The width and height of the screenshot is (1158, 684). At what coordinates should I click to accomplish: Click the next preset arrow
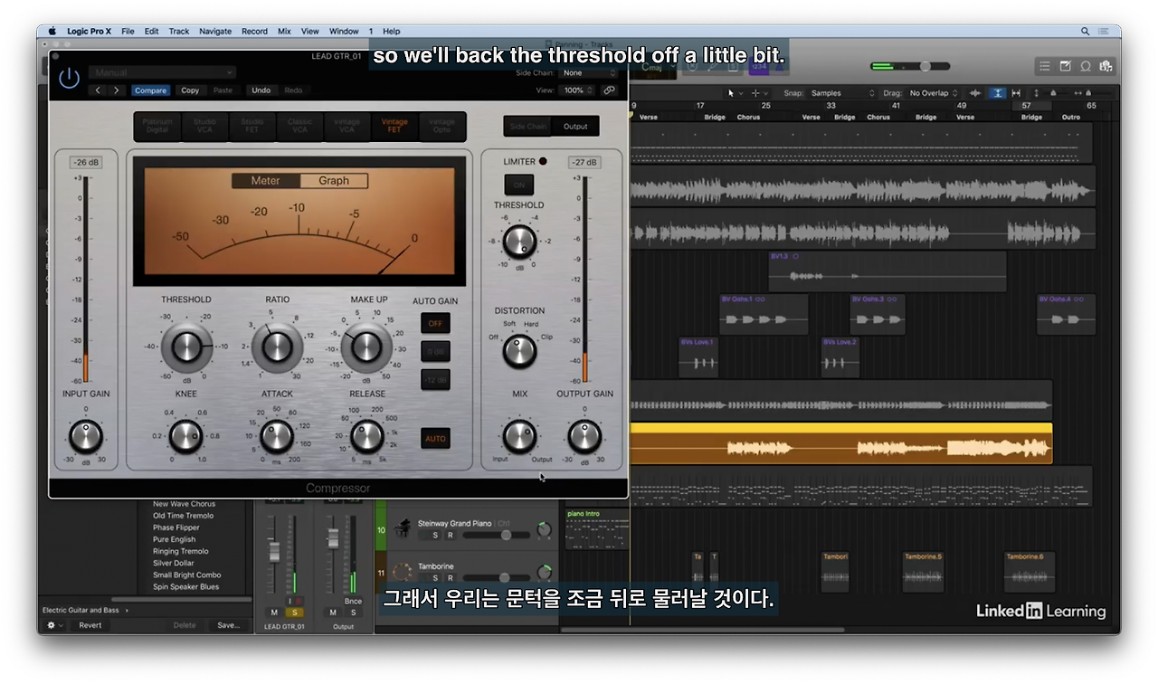[117, 90]
